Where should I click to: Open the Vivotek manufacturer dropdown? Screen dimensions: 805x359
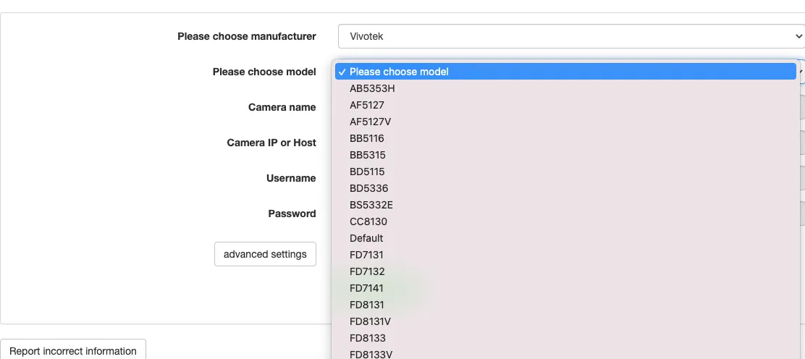(x=571, y=36)
